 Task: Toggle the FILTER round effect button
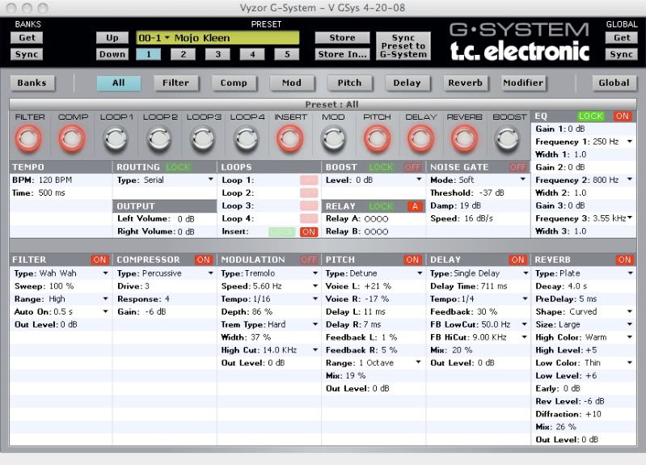(28, 138)
